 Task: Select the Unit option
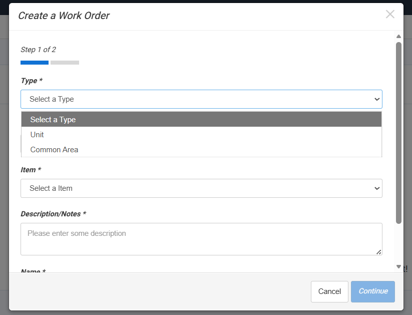tap(201, 135)
